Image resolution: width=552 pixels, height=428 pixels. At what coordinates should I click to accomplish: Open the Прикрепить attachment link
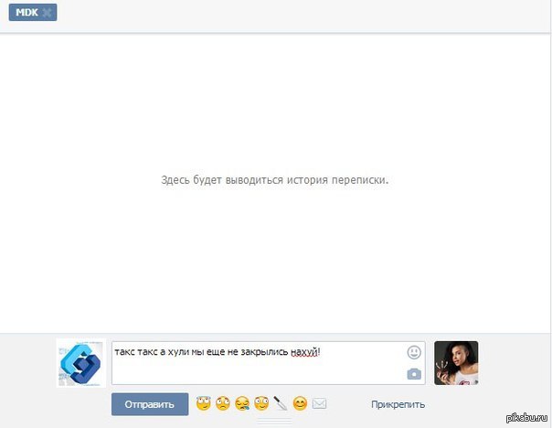(x=398, y=404)
